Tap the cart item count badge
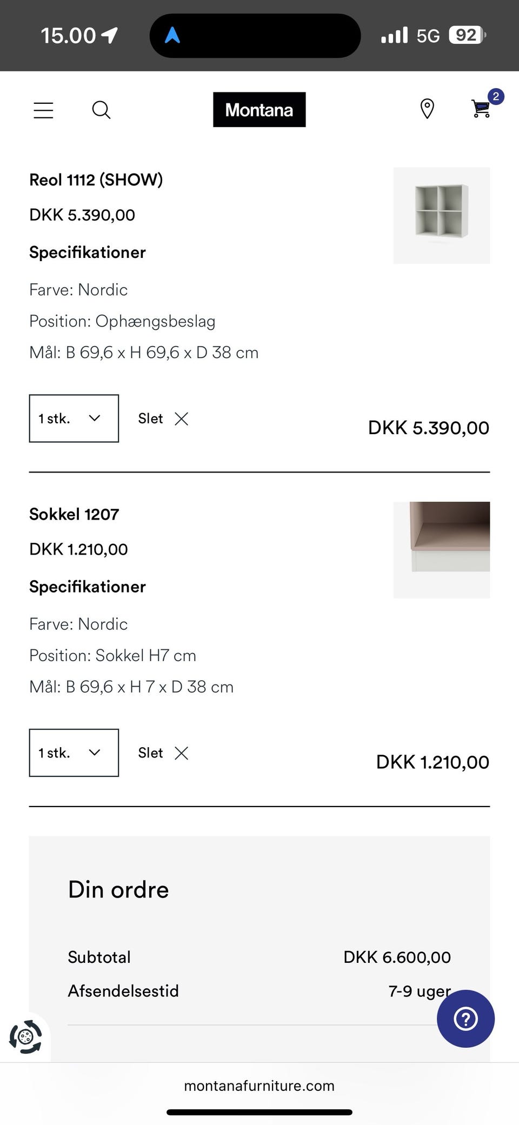This screenshot has height=1125, width=519. click(x=496, y=97)
